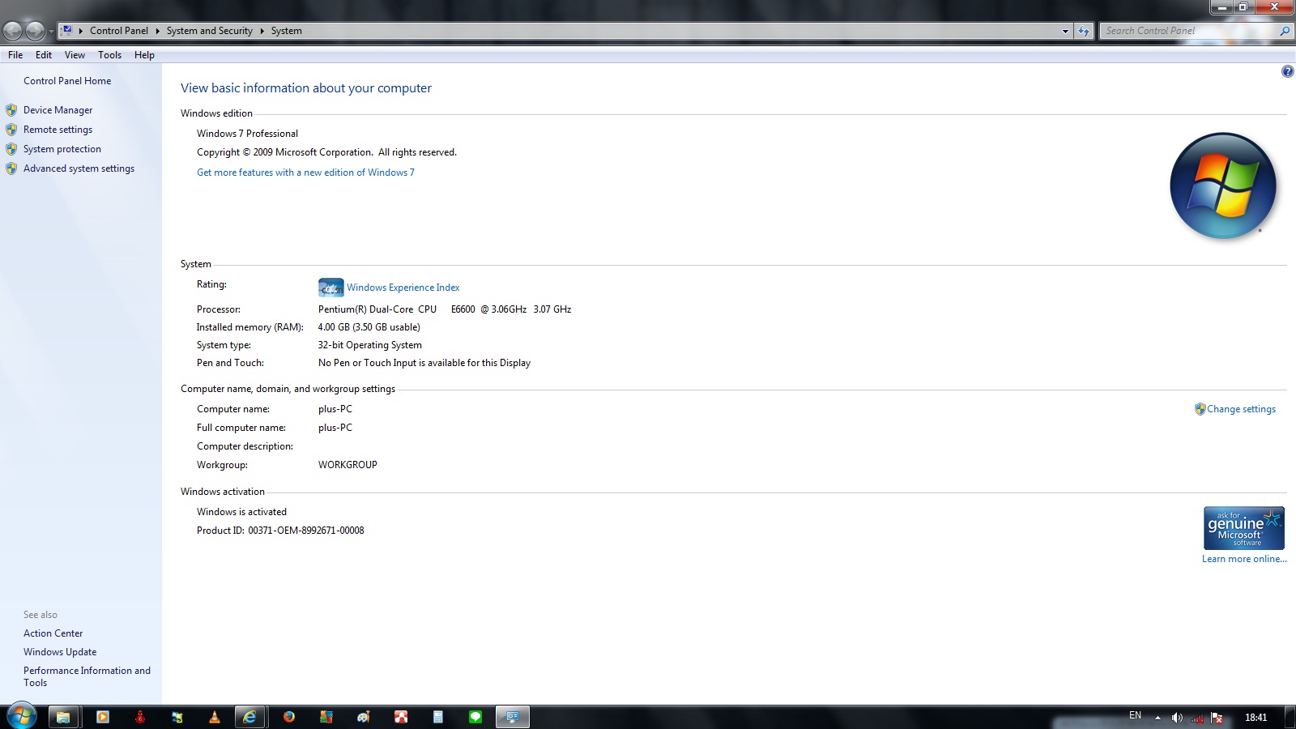Open the View menu

coord(75,55)
